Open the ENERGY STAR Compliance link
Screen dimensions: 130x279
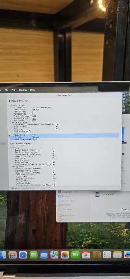(119, 216)
